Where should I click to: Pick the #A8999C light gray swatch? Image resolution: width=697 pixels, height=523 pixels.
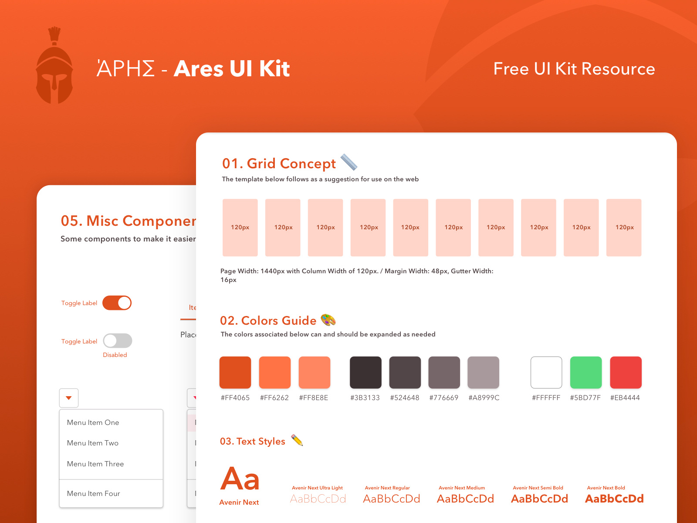[484, 373]
